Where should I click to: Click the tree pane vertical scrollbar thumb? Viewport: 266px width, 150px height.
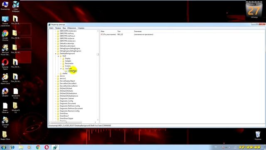point(98,55)
